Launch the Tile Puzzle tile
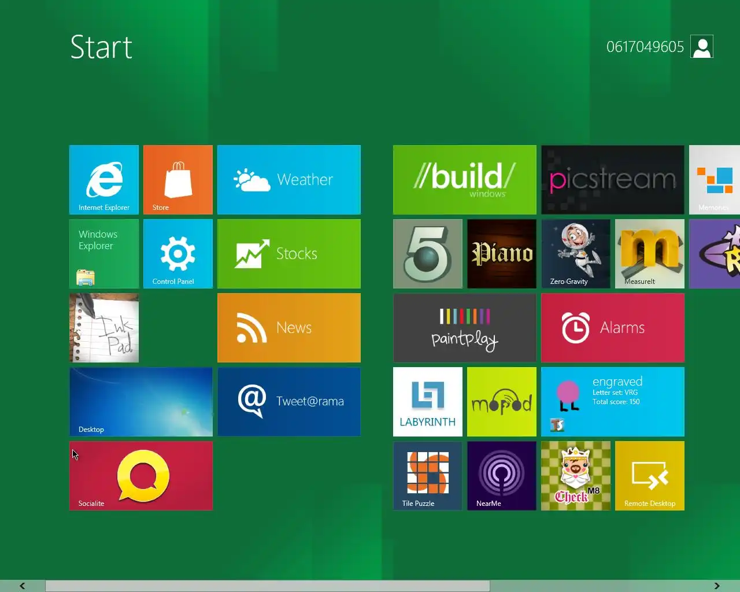740x592 pixels. pos(428,476)
